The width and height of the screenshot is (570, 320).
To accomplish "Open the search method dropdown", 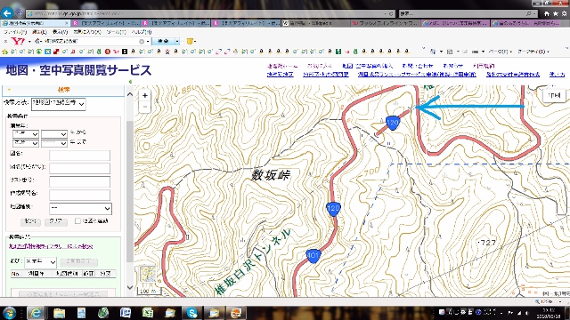I will [x=59, y=104].
